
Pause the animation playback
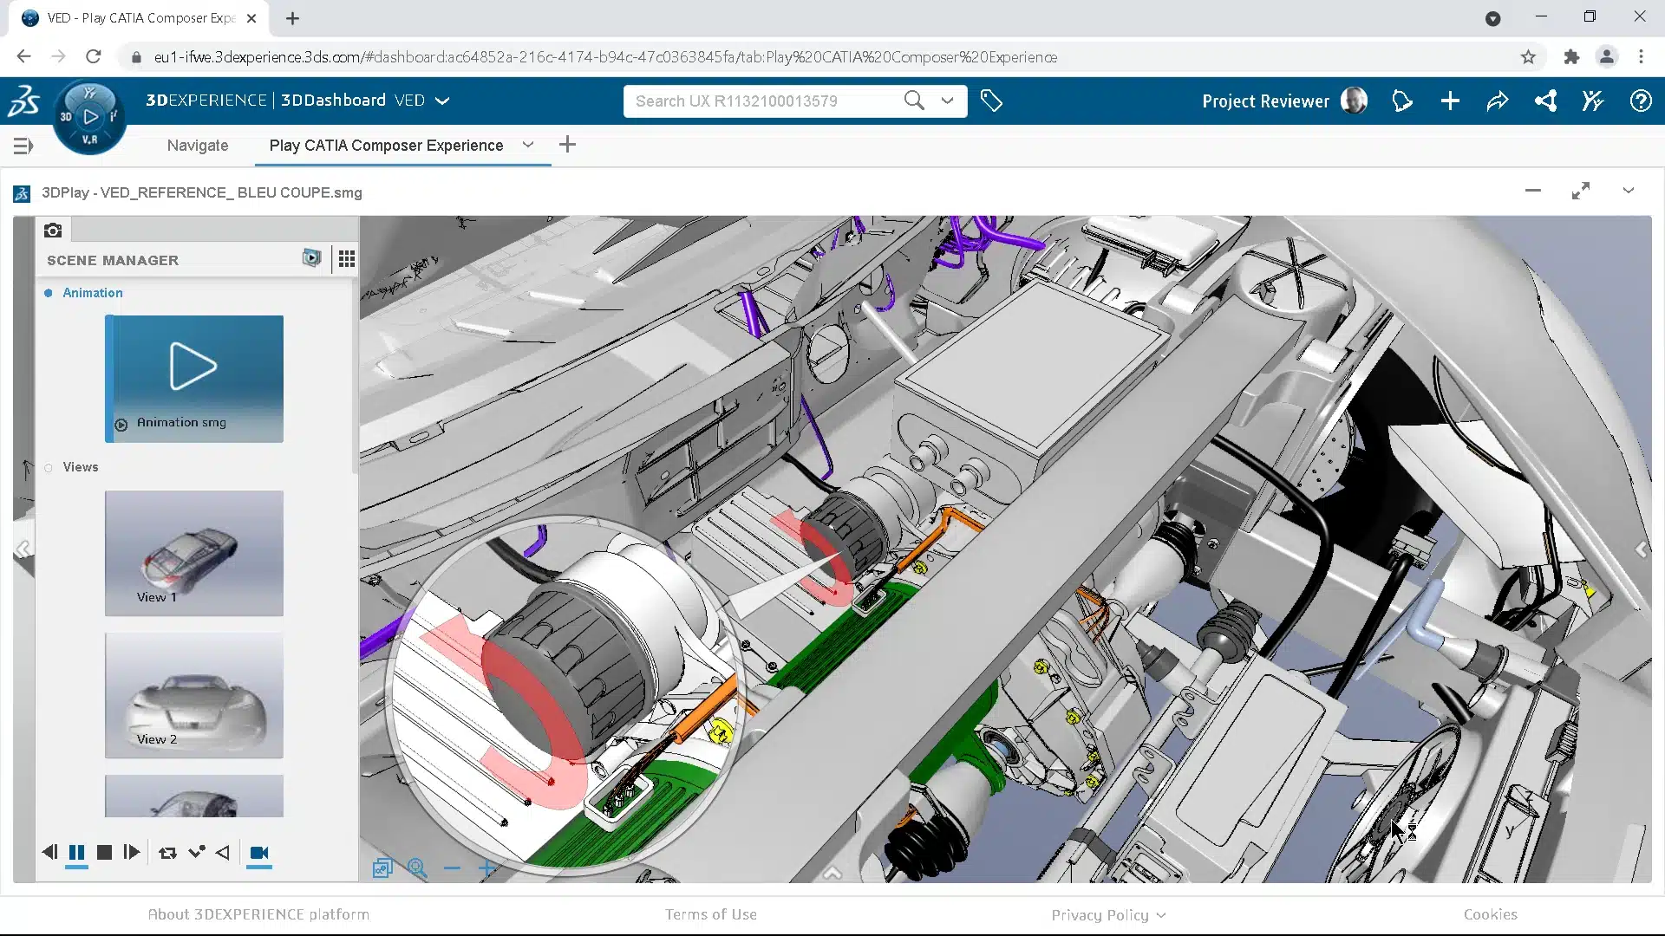(x=76, y=853)
